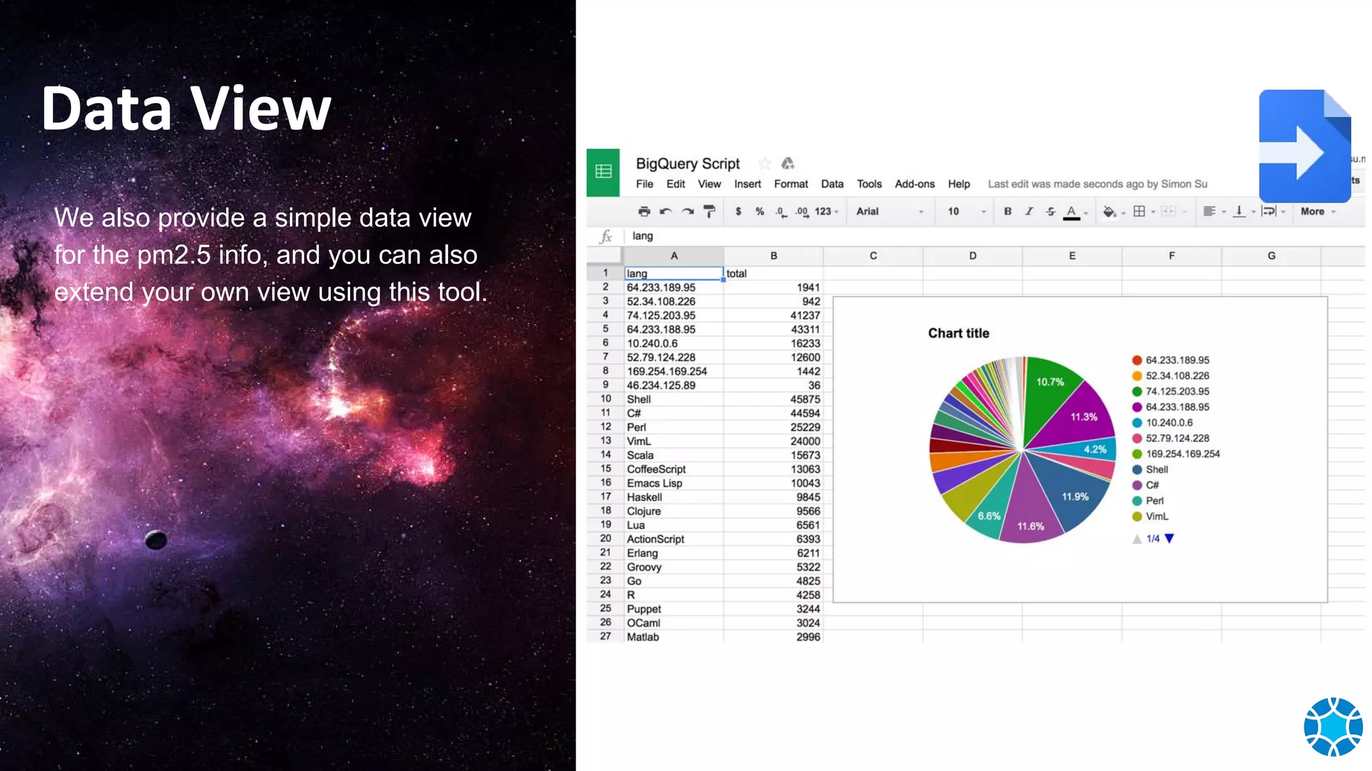Screen dimensions: 1372x771
Task: Star the BigQuery Script document
Action: point(764,163)
